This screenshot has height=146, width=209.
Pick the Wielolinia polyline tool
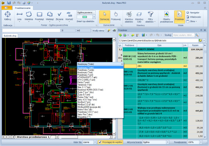(x=29, y=16)
